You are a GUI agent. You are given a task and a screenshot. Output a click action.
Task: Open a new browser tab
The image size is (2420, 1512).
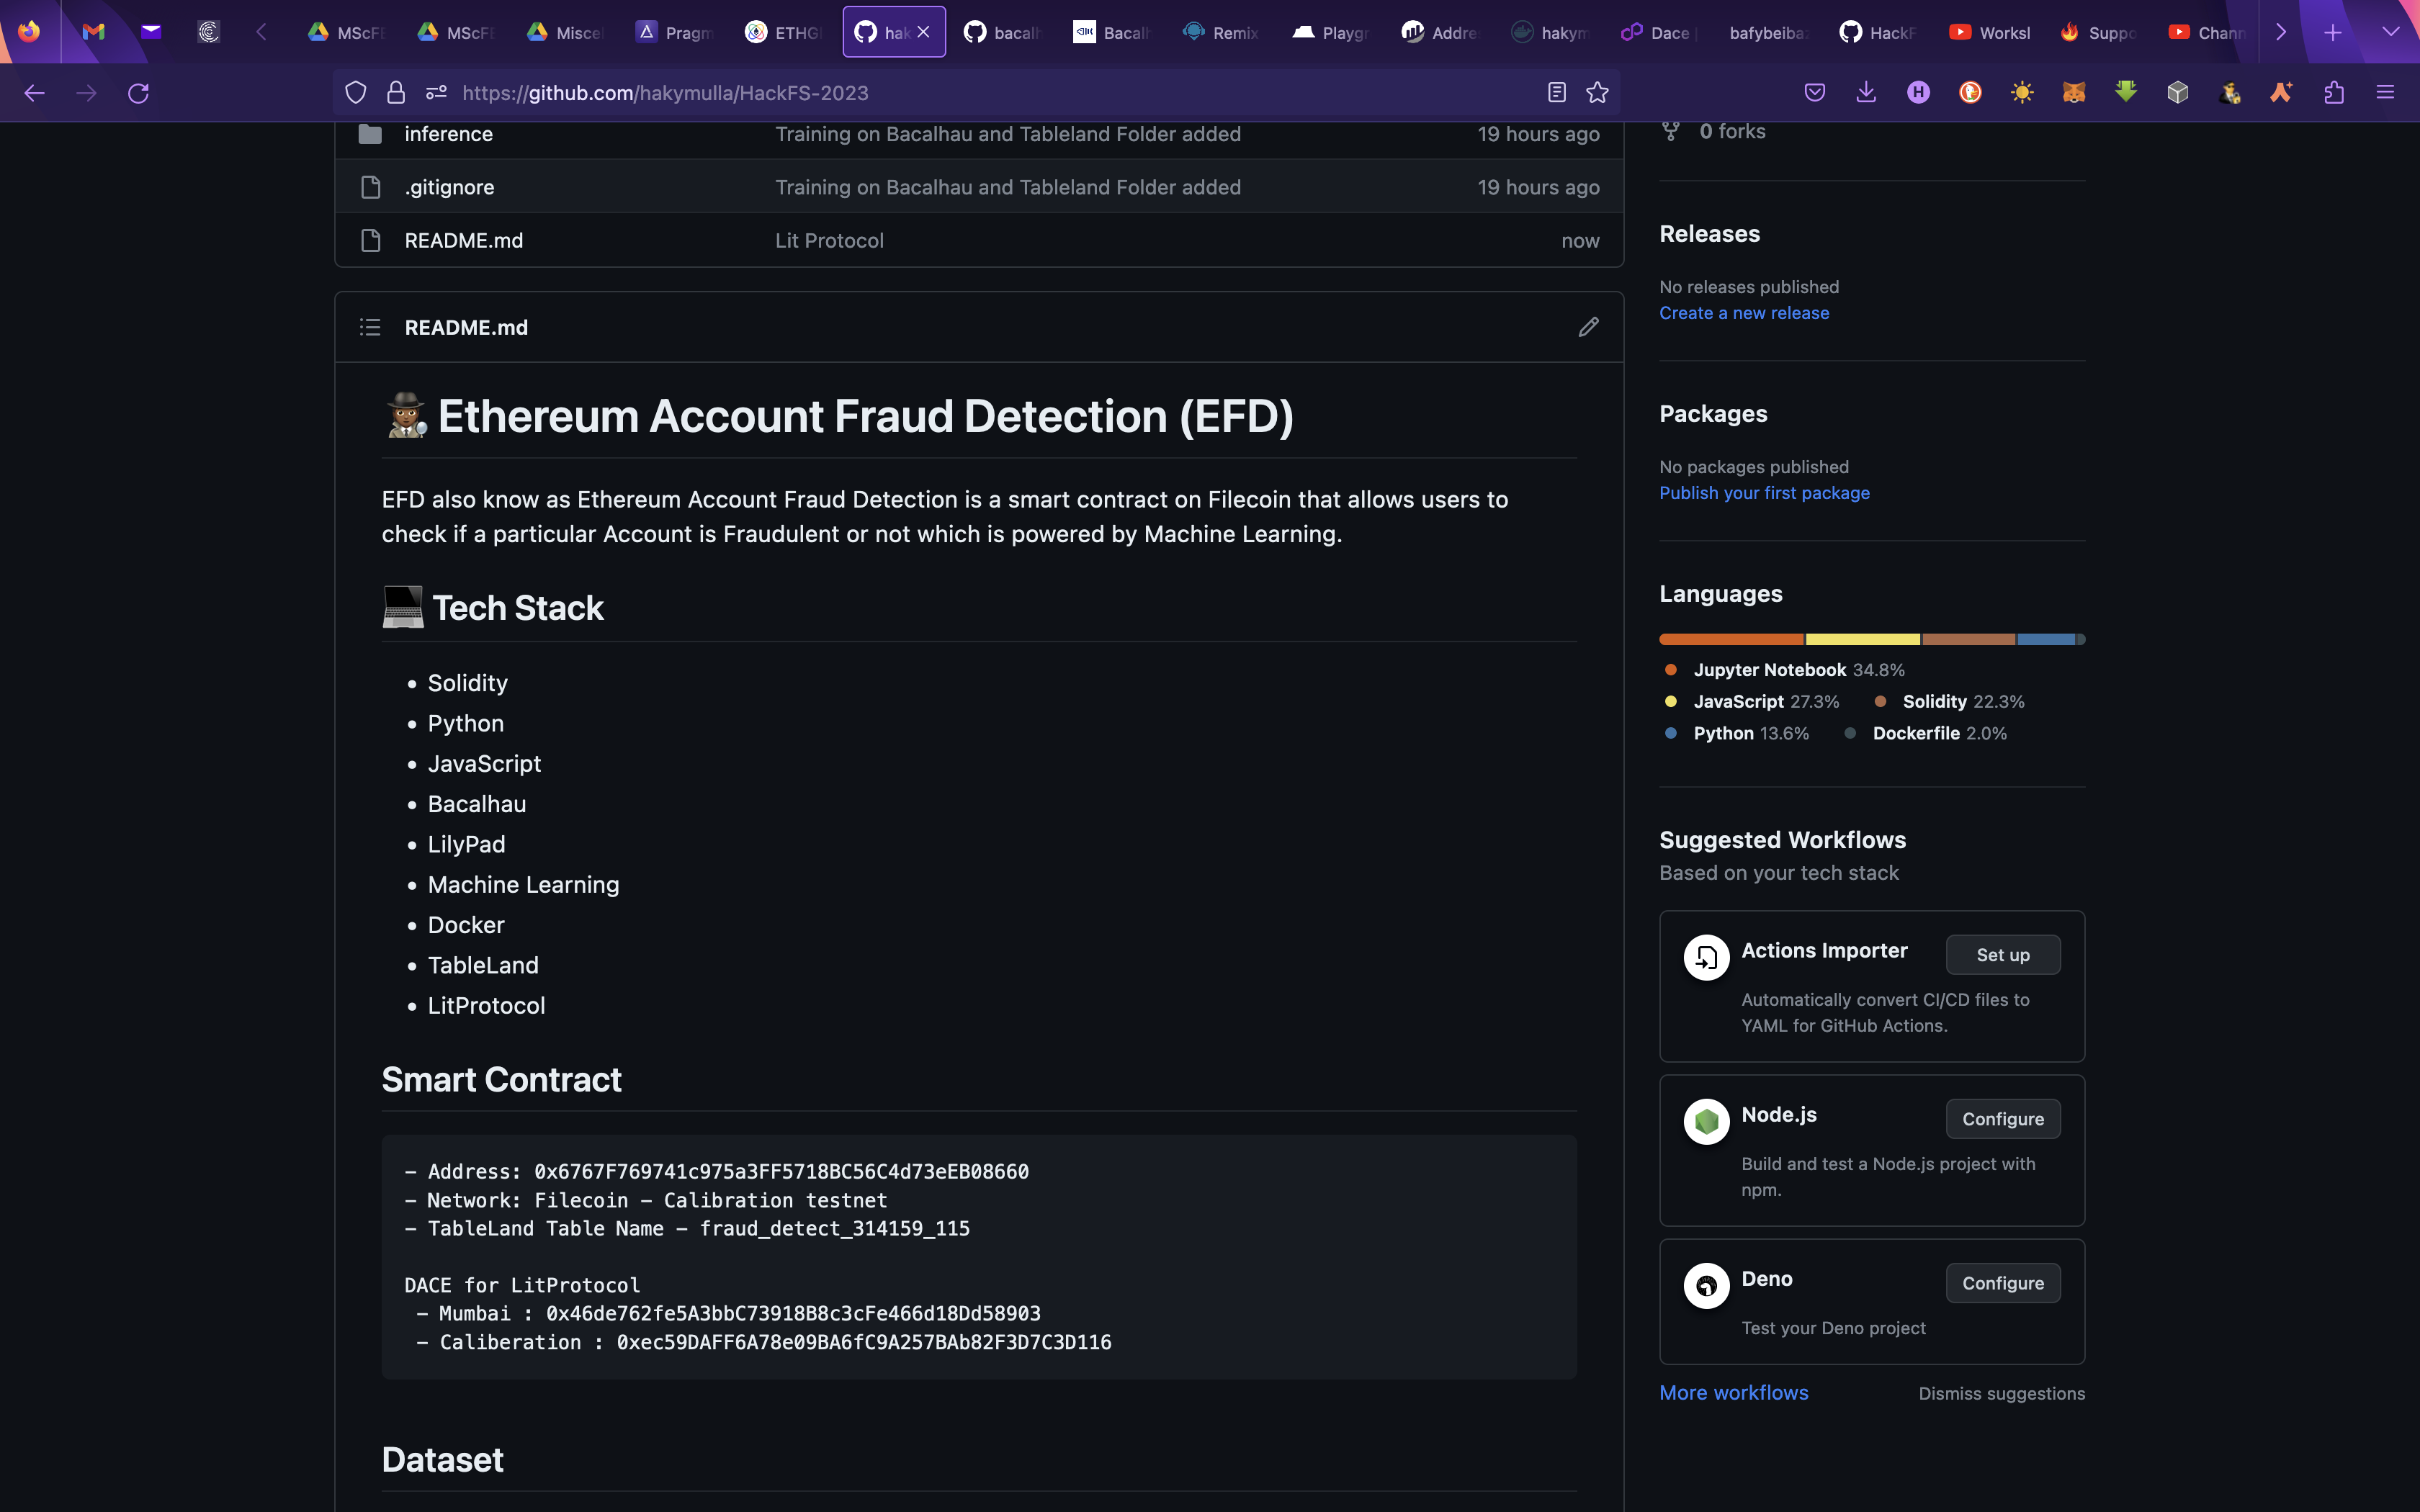pos(2333,32)
